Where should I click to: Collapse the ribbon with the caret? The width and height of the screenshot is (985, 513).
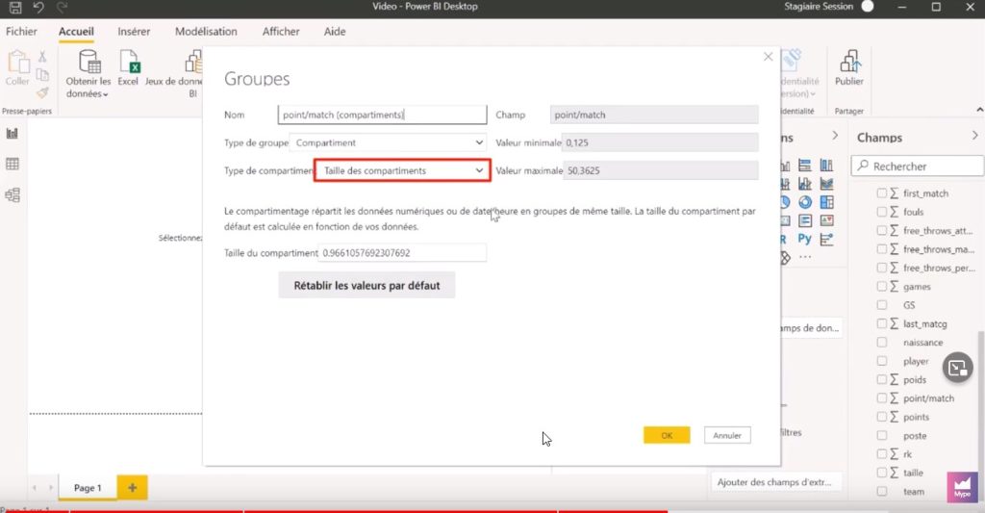[979, 110]
